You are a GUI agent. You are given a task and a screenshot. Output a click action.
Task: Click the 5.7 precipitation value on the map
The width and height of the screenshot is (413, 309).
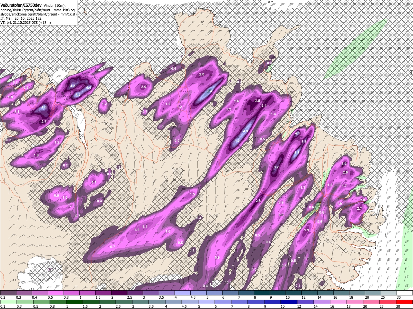tap(77, 95)
